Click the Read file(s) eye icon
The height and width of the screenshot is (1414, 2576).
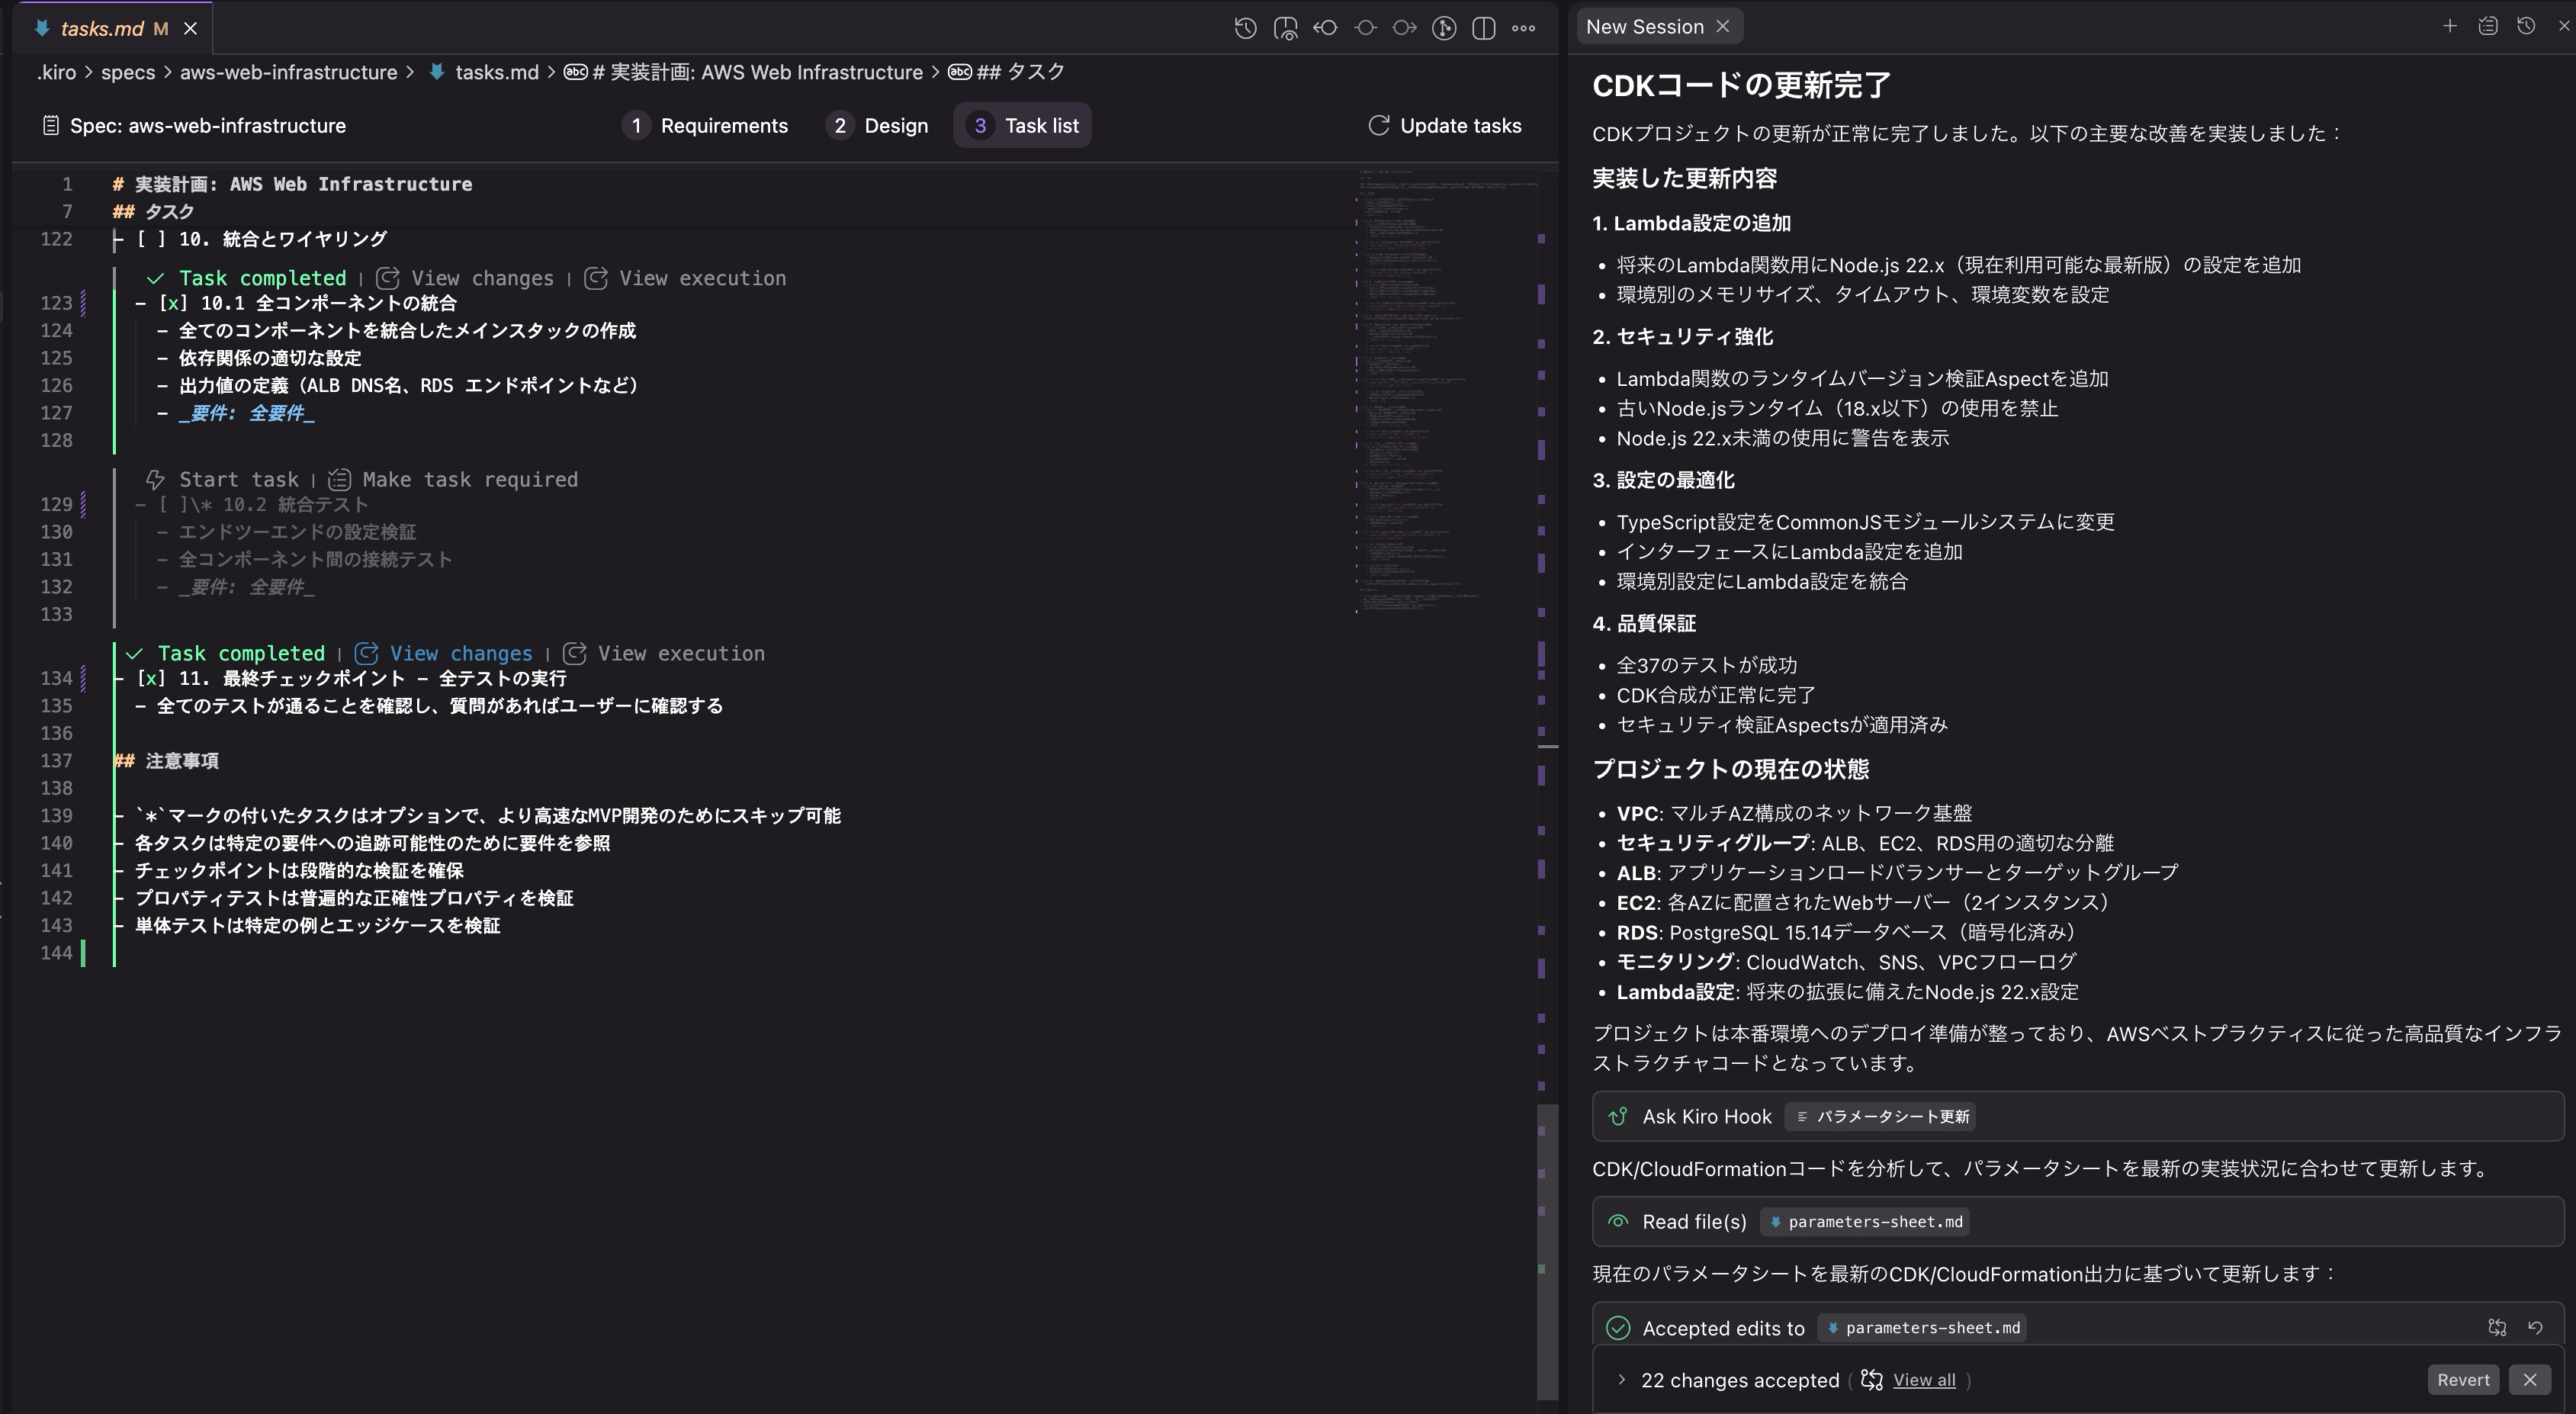[1620, 1221]
